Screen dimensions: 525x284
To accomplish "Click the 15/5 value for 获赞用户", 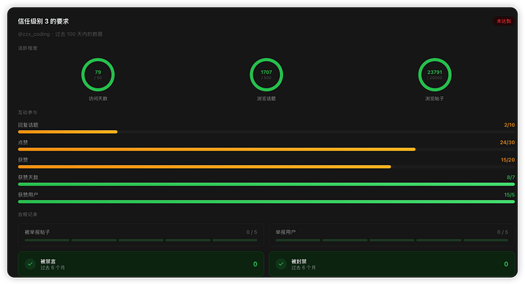I will [509, 195].
